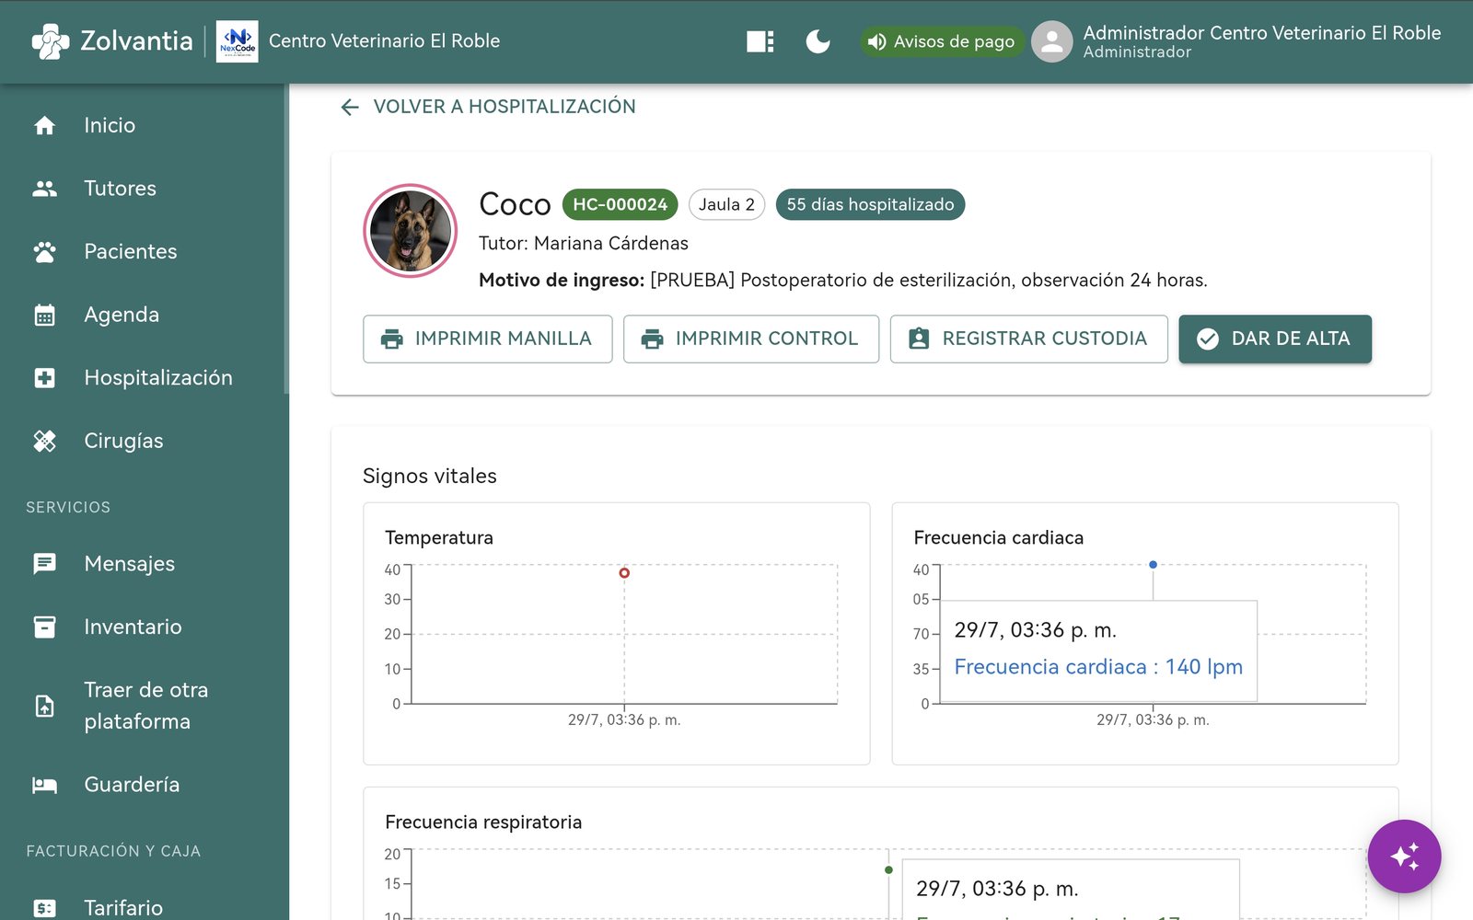The image size is (1473, 920).
Task: Click the Frecuencia cardiaca chart data point
Action: [x=1153, y=565]
